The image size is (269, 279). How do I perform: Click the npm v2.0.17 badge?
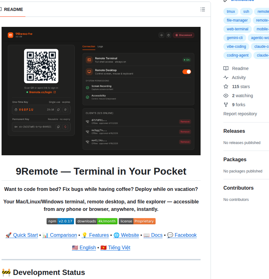pyautogui.click(x=60, y=221)
